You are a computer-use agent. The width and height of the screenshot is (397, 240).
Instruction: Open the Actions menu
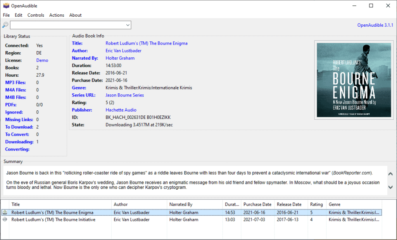coord(57,15)
